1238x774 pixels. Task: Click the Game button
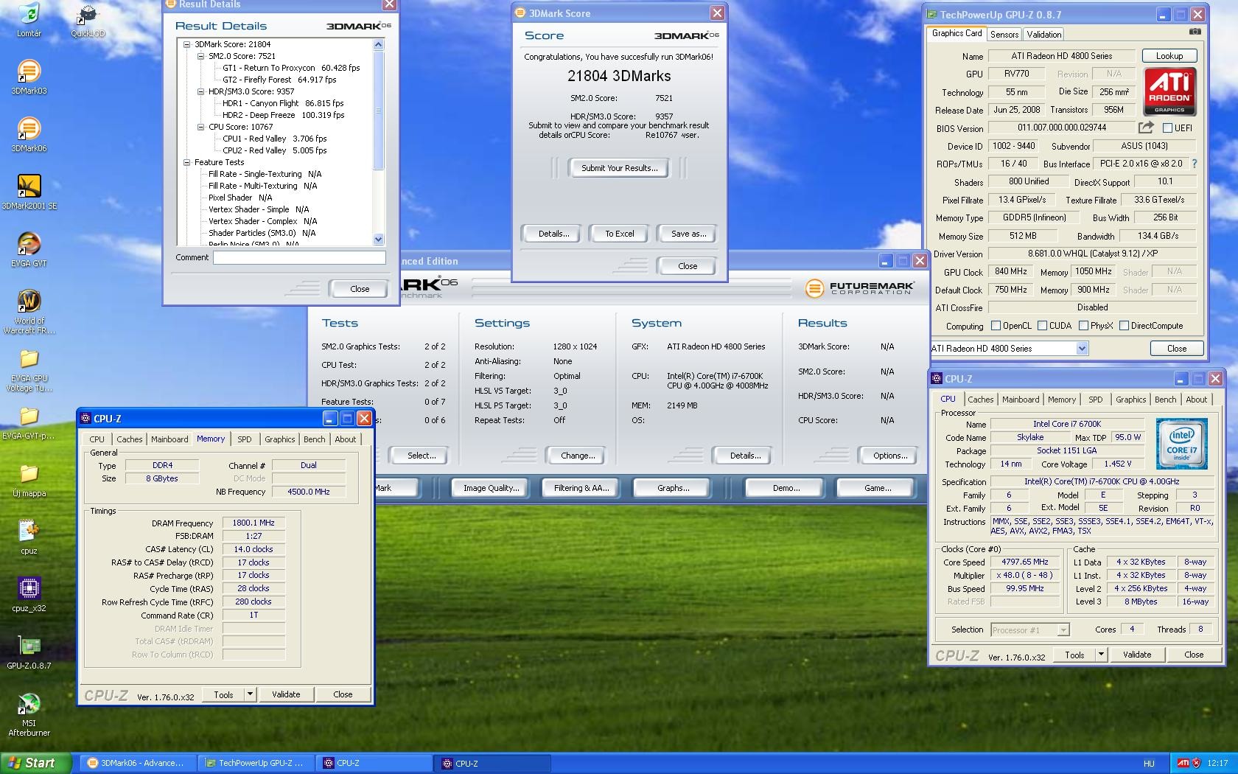tap(877, 488)
